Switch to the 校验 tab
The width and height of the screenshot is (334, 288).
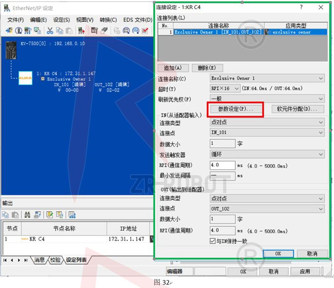click(55, 260)
